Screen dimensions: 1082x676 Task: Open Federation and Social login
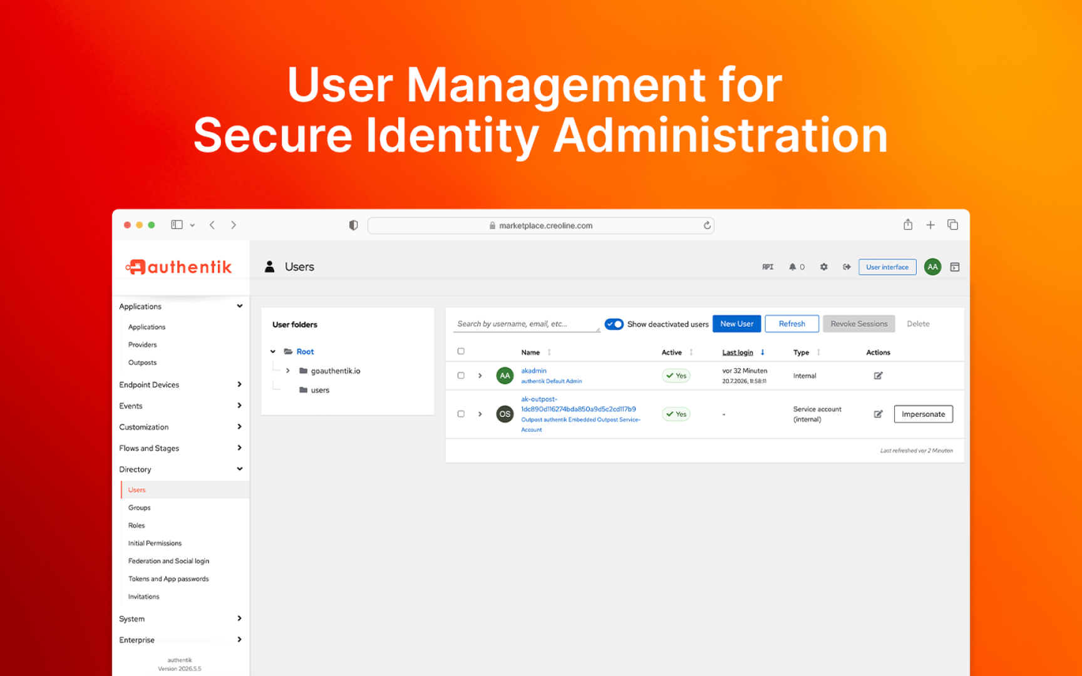coord(169,561)
